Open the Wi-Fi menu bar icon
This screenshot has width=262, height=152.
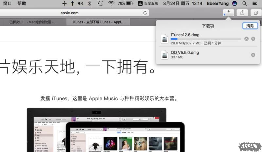pos(111,3)
